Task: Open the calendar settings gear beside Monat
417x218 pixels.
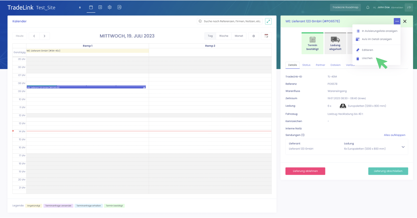Action: 253,36
